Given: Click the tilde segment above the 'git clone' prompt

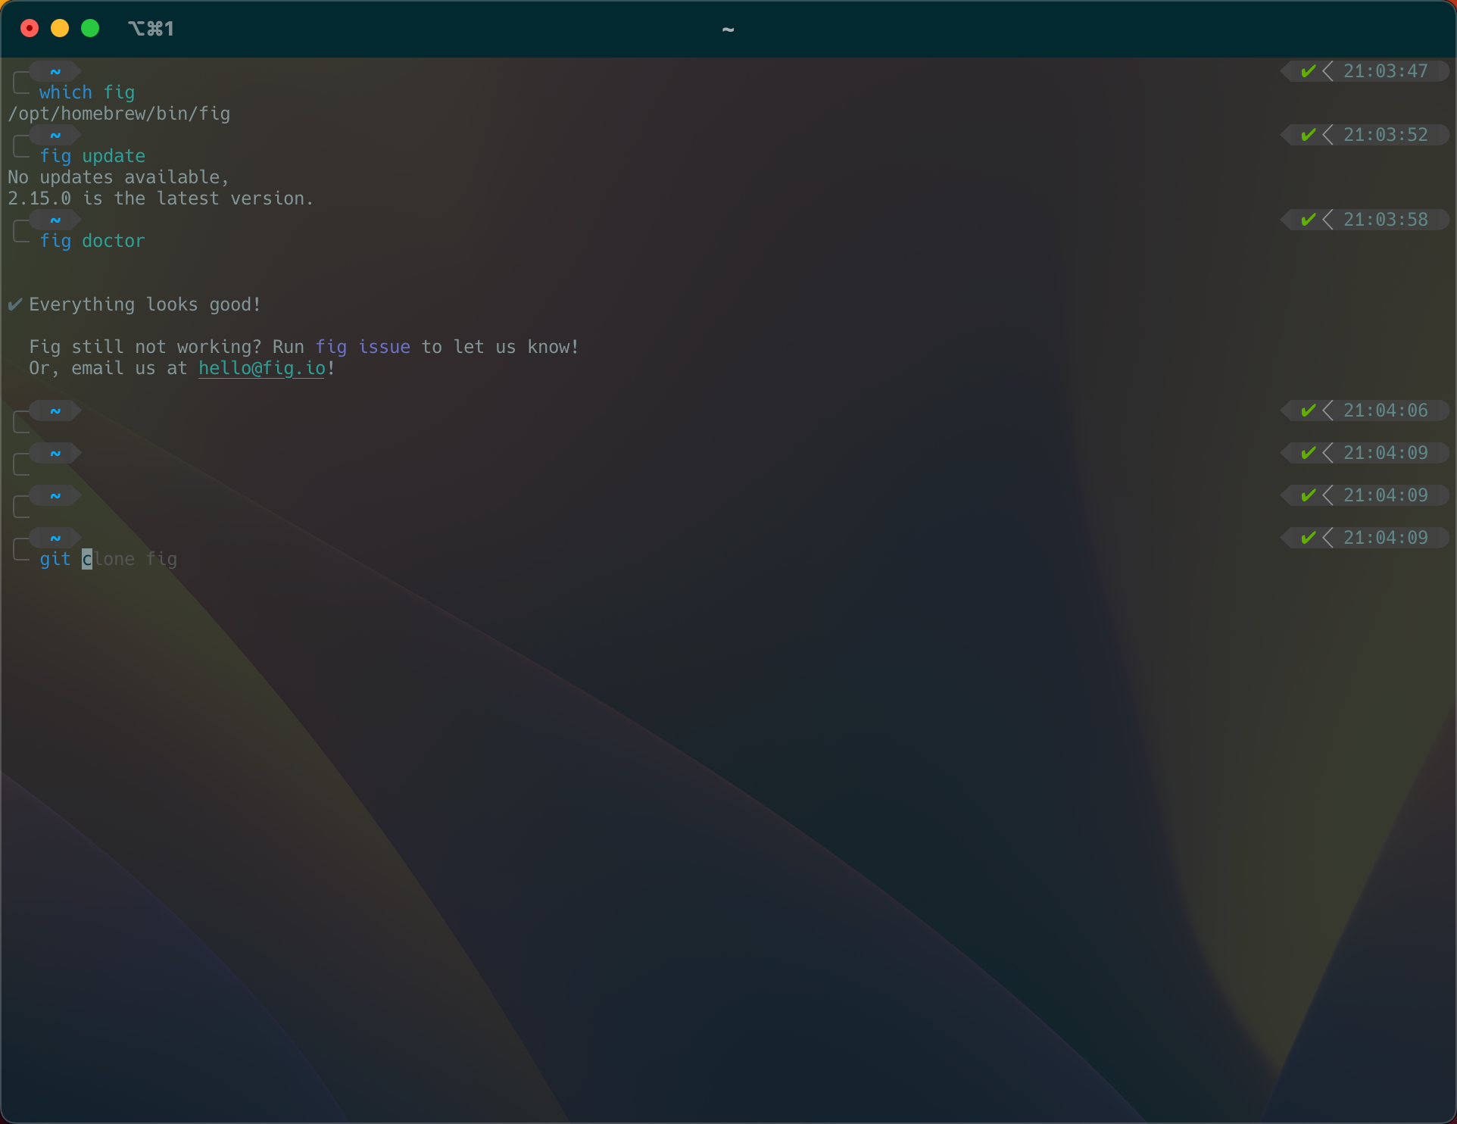Looking at the screenshot, I should (55, 537).
